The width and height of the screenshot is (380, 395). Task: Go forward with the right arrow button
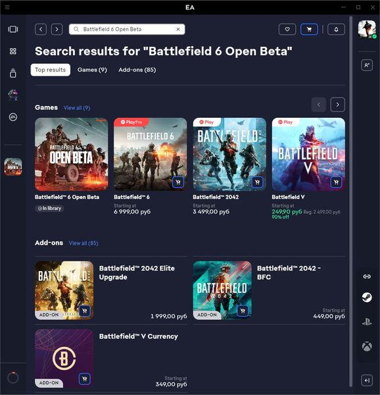point(57,29)
